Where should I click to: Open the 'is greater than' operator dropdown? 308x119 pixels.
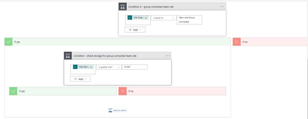(109, 67)
